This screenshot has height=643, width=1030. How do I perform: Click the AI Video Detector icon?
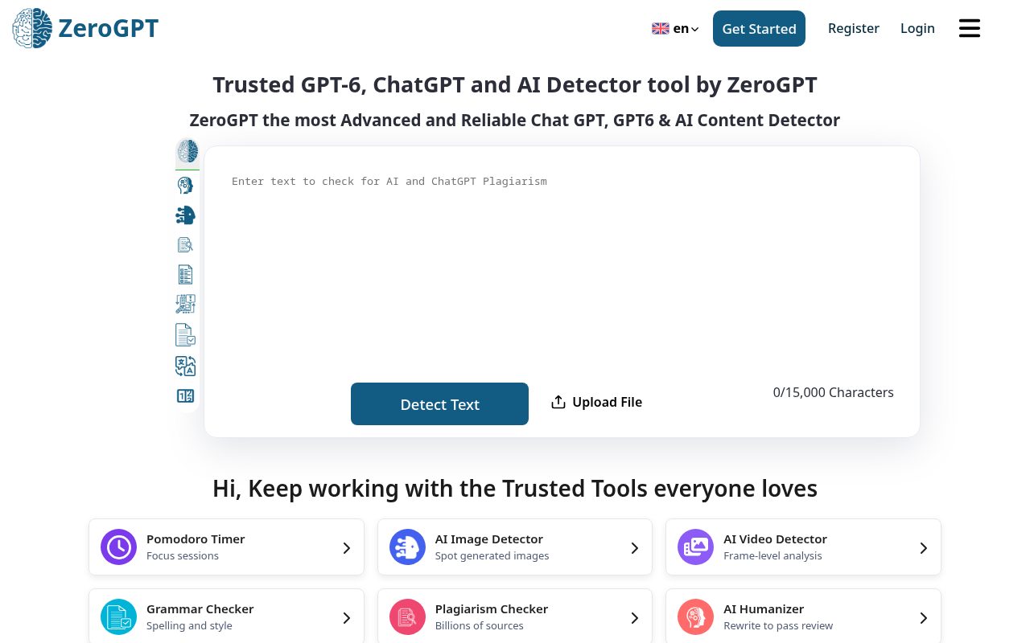pos(695,547)
